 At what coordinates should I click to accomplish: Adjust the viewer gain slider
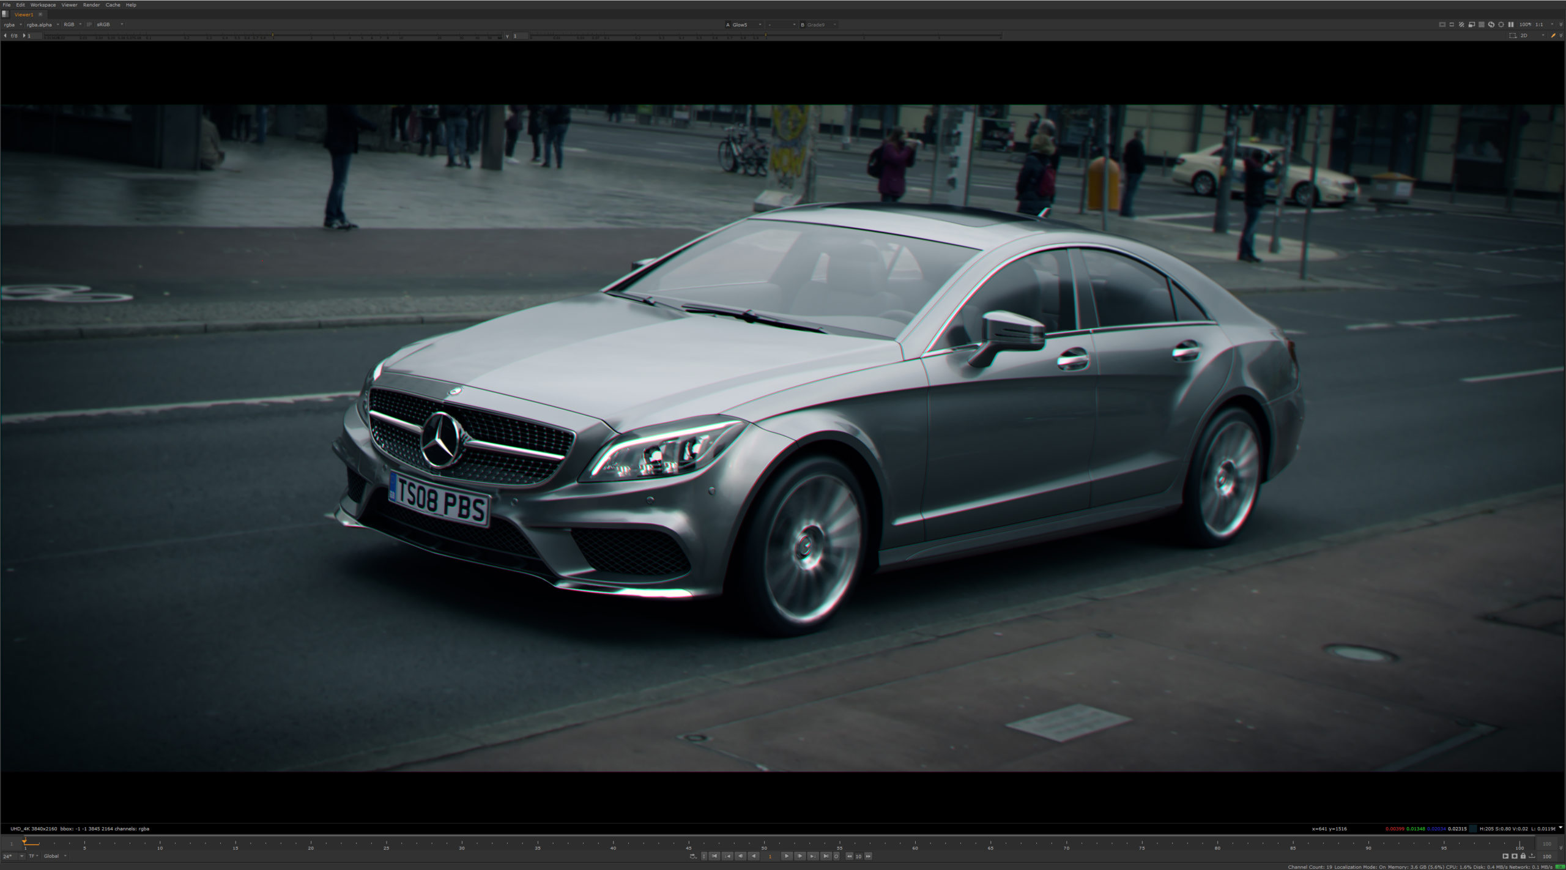coord(273,37)
